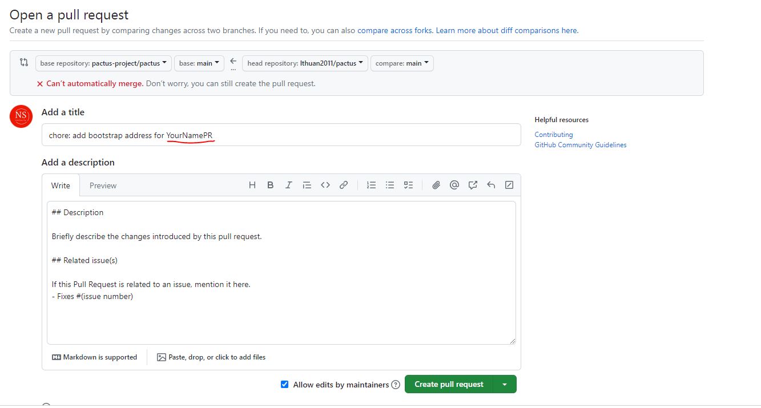
Task: Expand the compare: main branch dropdown
Action: 402,63
